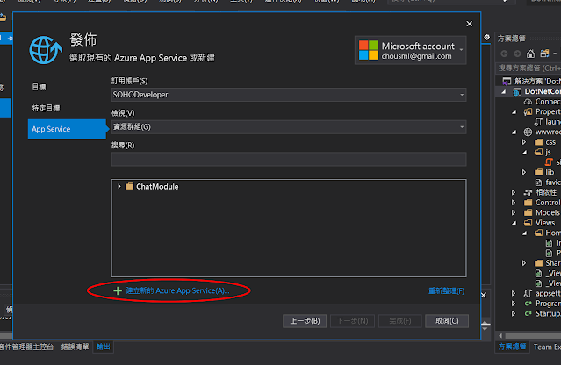The width and height of the screenshot is (561, 365).
Task: Collapse the DotNetCor project node
Action: (504, 91)
